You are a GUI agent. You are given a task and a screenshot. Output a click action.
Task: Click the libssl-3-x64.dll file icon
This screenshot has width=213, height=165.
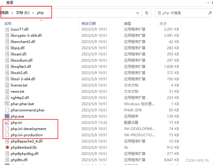pyautogui.click(x=7, y=79)
